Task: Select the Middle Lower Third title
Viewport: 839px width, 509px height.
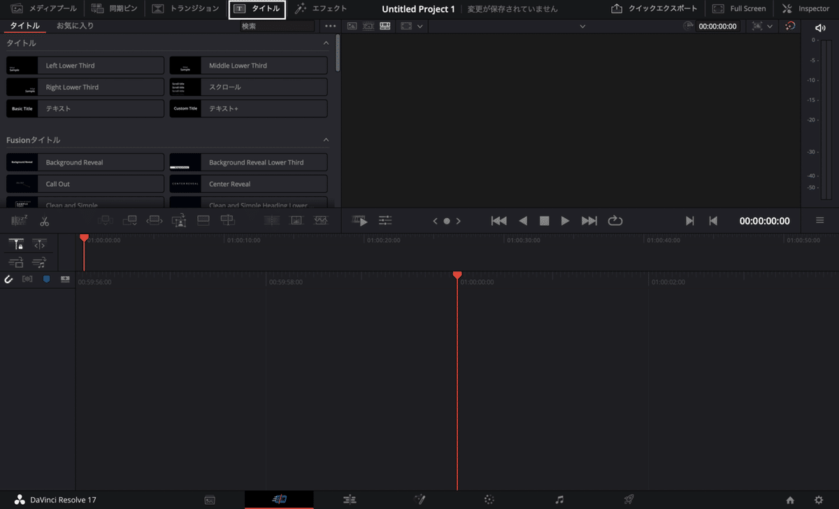Action: [x=248, y=66]
